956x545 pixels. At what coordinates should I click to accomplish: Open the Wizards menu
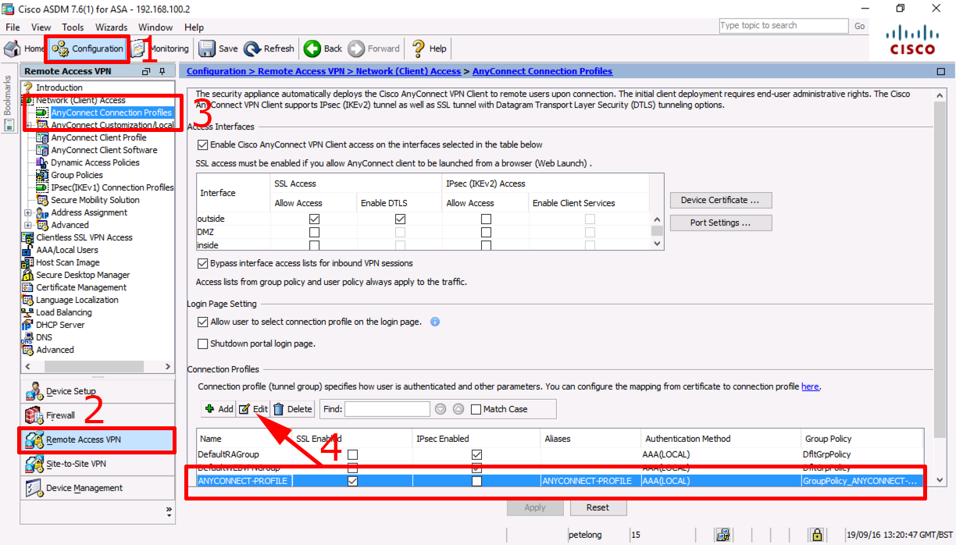coord(111,27)
